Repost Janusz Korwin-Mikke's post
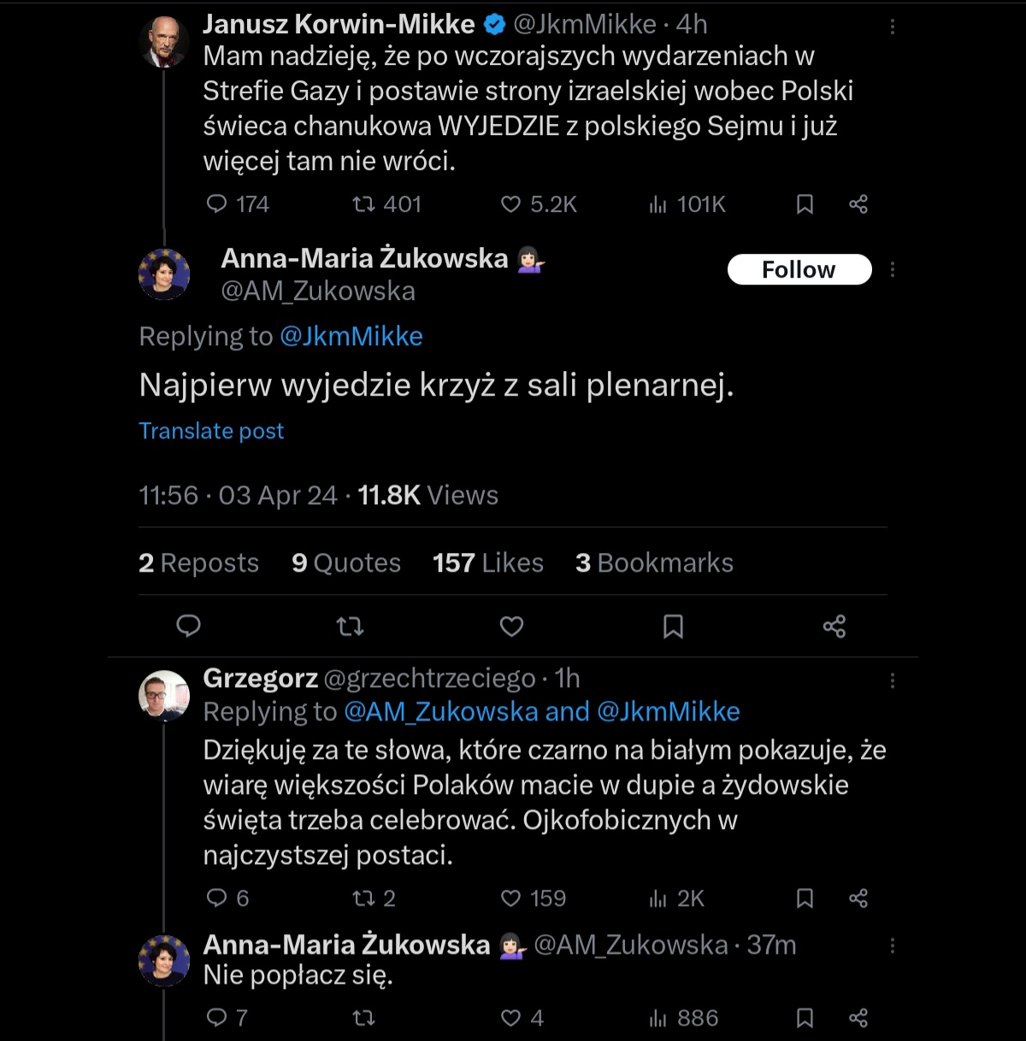 tap(363, 204)
